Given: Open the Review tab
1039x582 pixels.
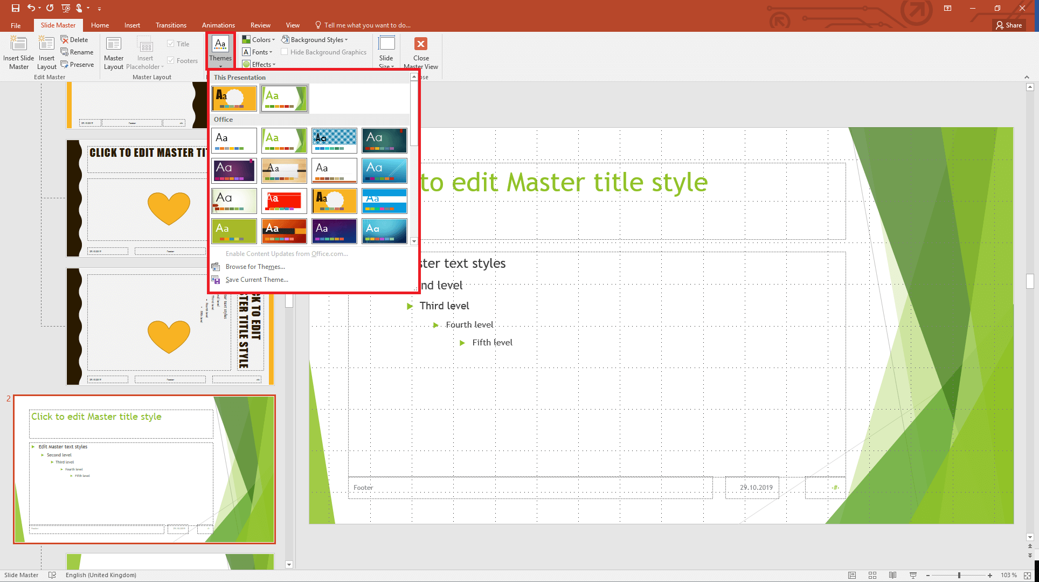Looking at the screenshot, I should (260, 25).
